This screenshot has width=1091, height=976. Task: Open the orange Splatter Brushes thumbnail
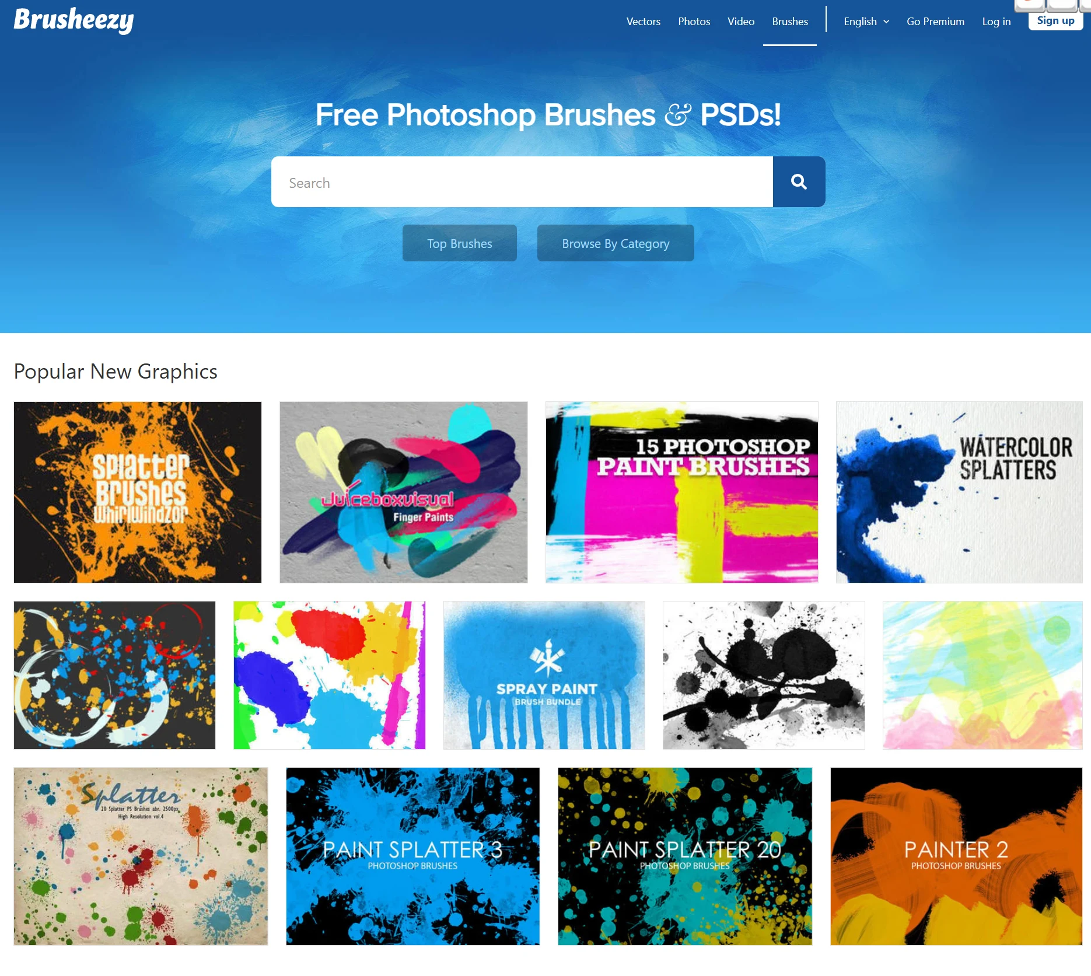point(138,492)
